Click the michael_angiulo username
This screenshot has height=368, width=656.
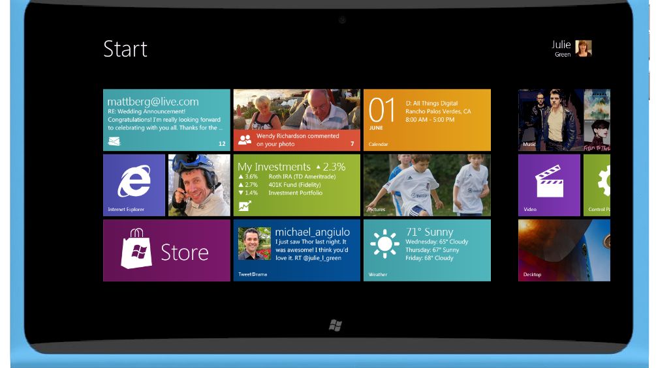point(313,232)
